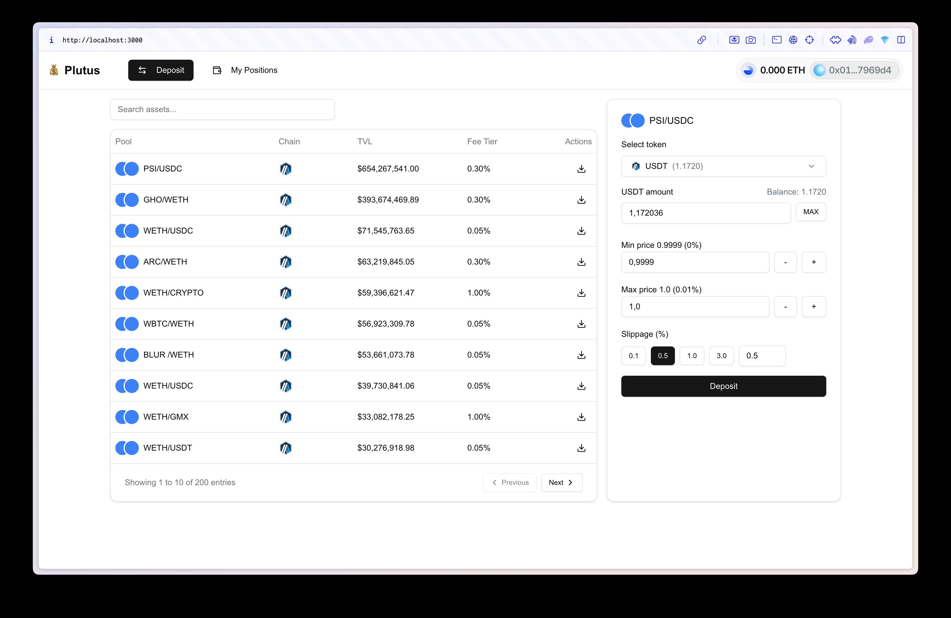This screenshot has height=618, width=951.
Task: Open the 0x01...7969d4 wallet account menu
Action: [x=854, y=70]
